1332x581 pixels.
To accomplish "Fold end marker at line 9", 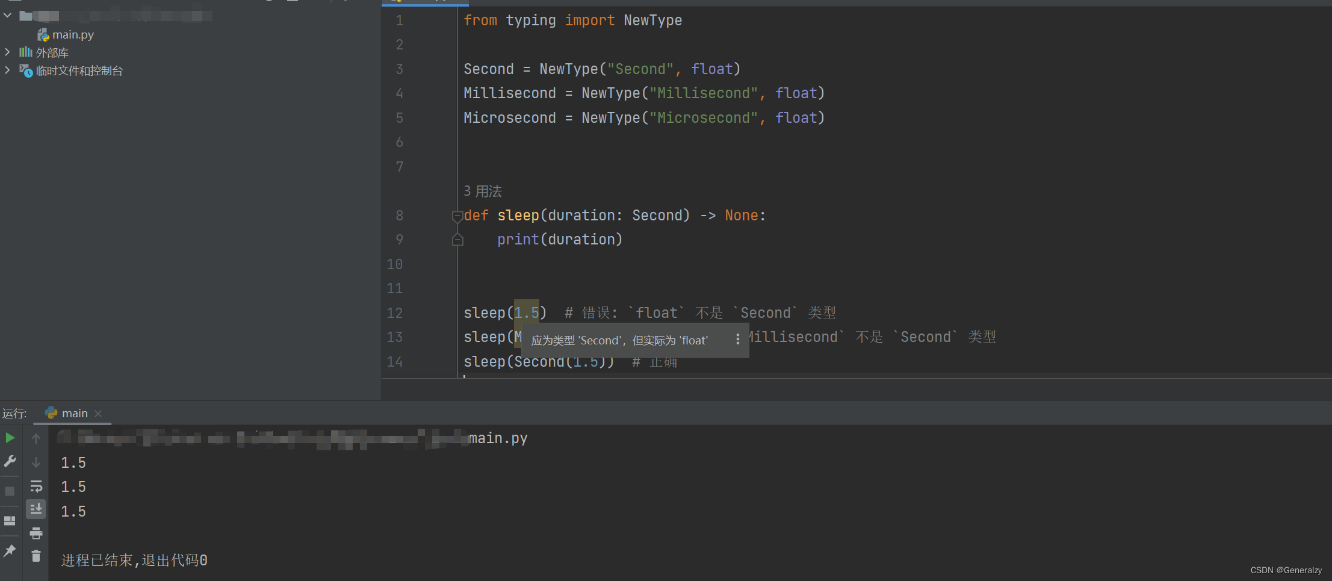I will pyautogui.click(x=457, y=240).
